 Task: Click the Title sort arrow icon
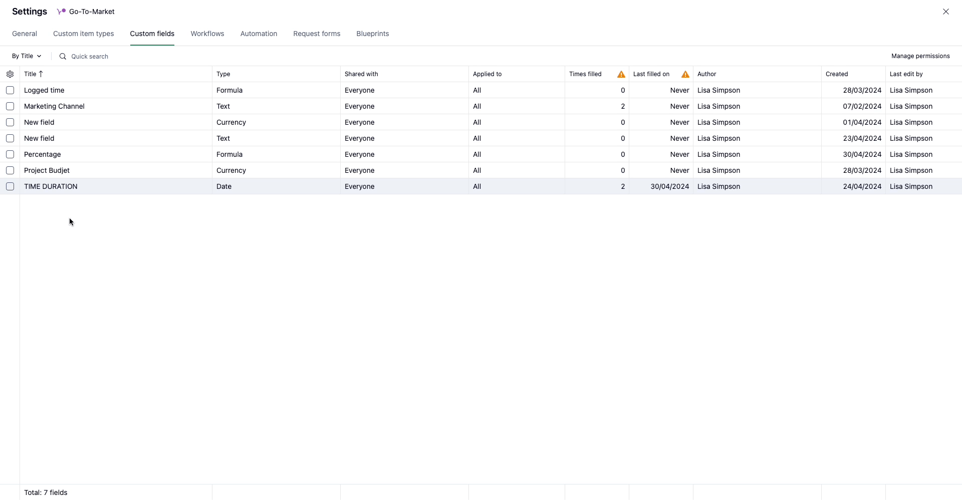pyautogui.click(x=41, y=74)
